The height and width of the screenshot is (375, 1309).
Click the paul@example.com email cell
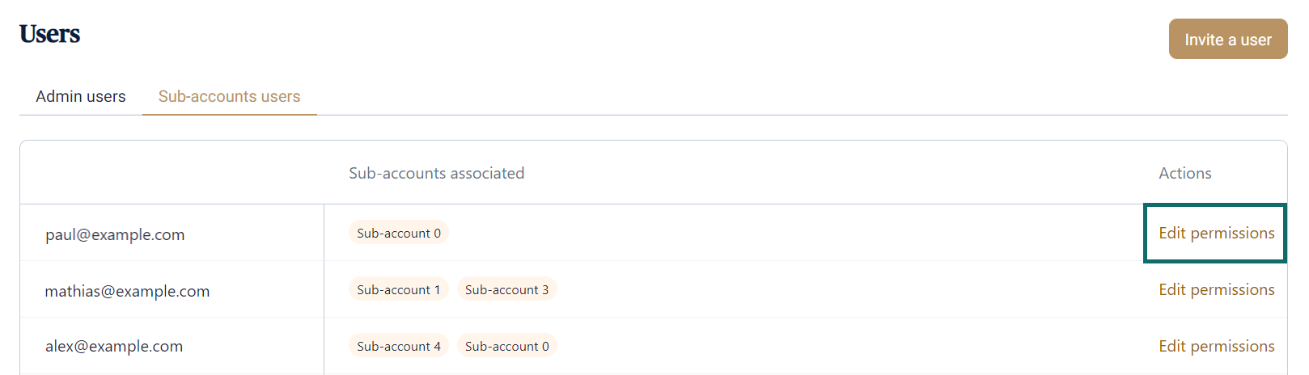(115, 235)
